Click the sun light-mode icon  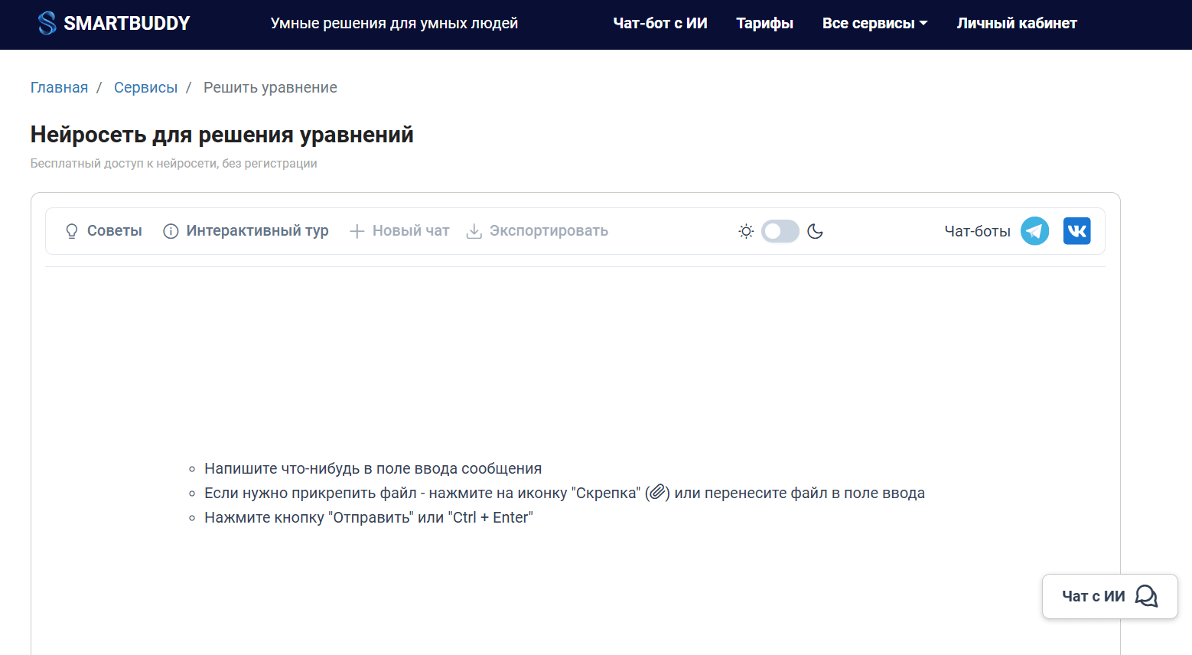(746, 231)
